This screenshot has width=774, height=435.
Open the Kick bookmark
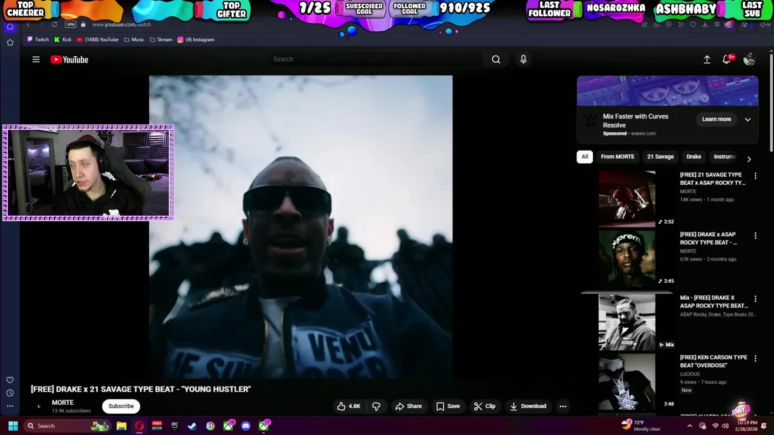(63, 39)
